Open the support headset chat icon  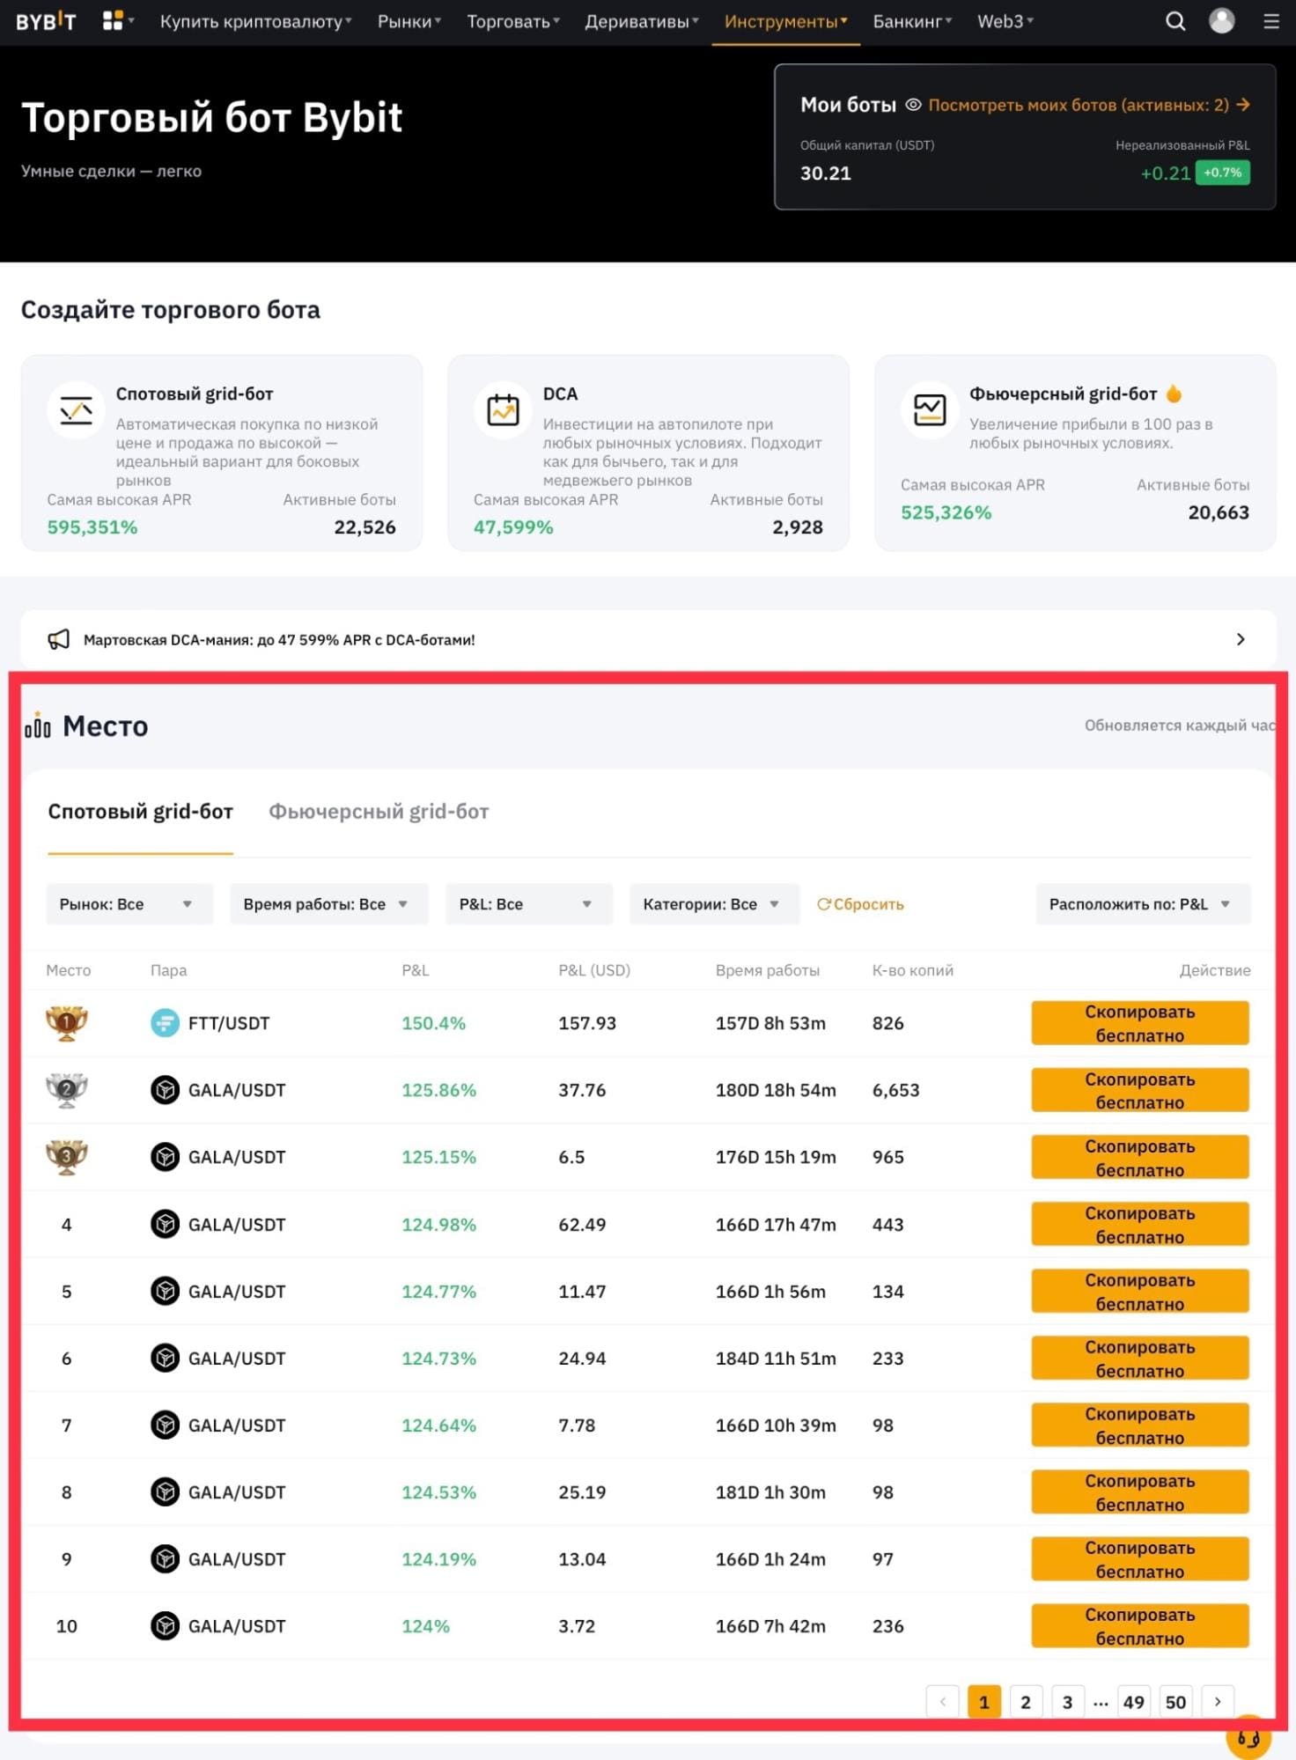1248,1737
